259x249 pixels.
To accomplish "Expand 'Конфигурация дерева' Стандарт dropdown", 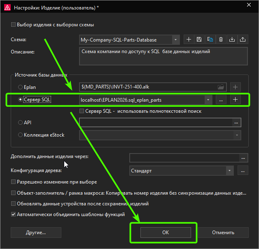I will [x=230, y=170].
